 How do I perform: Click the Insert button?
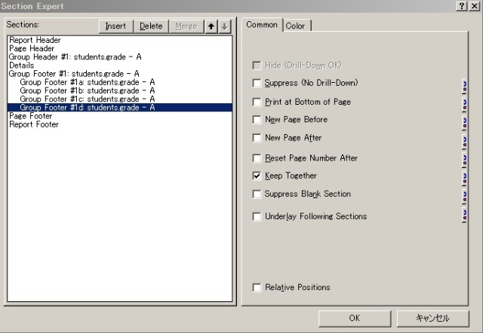115,26
